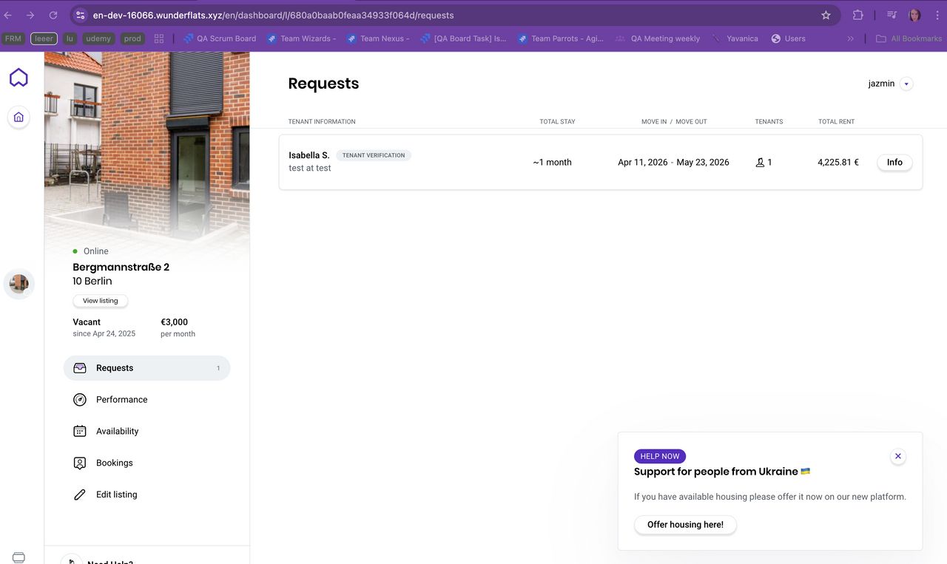Click the Edit listing pencil icon
Screen dimensions: 947x564
(80, 495)
